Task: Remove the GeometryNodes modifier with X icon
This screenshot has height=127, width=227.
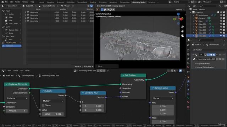Action: click(220, 55)
